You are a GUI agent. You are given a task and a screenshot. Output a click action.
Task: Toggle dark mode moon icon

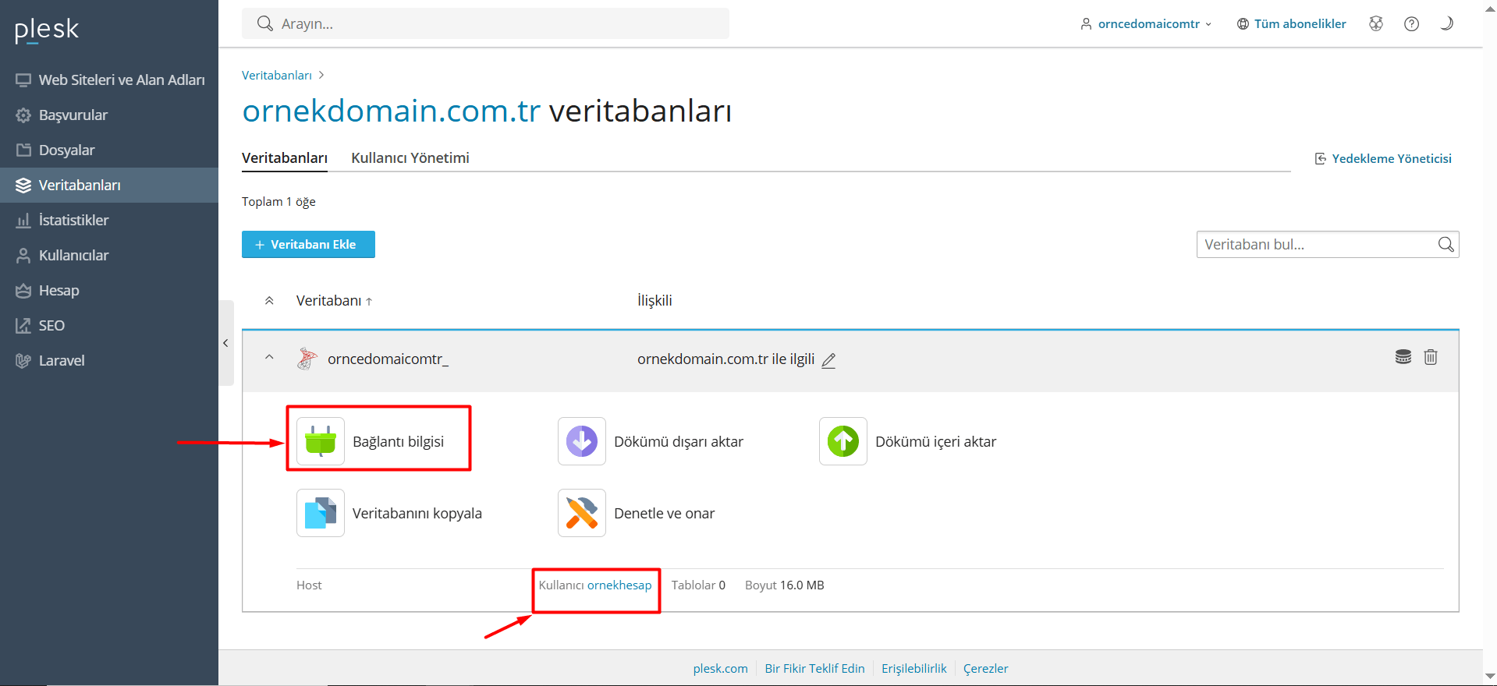1446,24
